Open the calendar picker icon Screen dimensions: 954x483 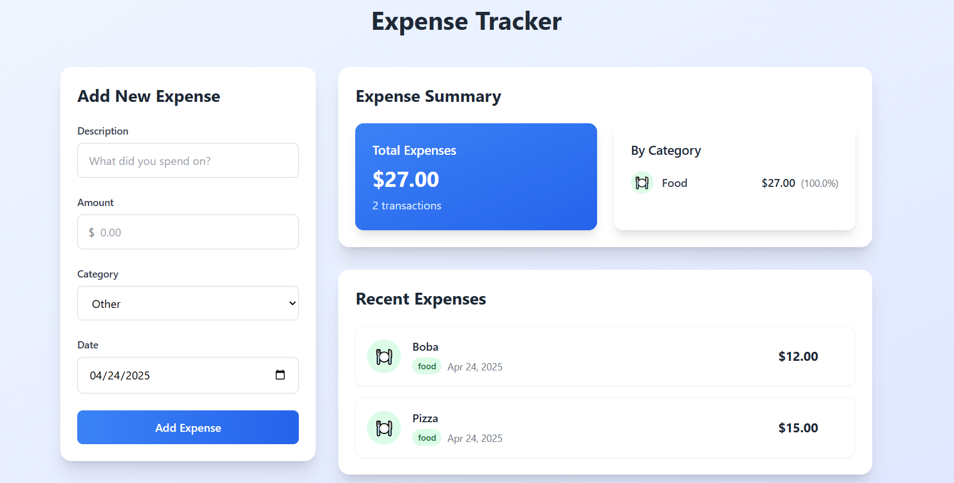[280, 375]
